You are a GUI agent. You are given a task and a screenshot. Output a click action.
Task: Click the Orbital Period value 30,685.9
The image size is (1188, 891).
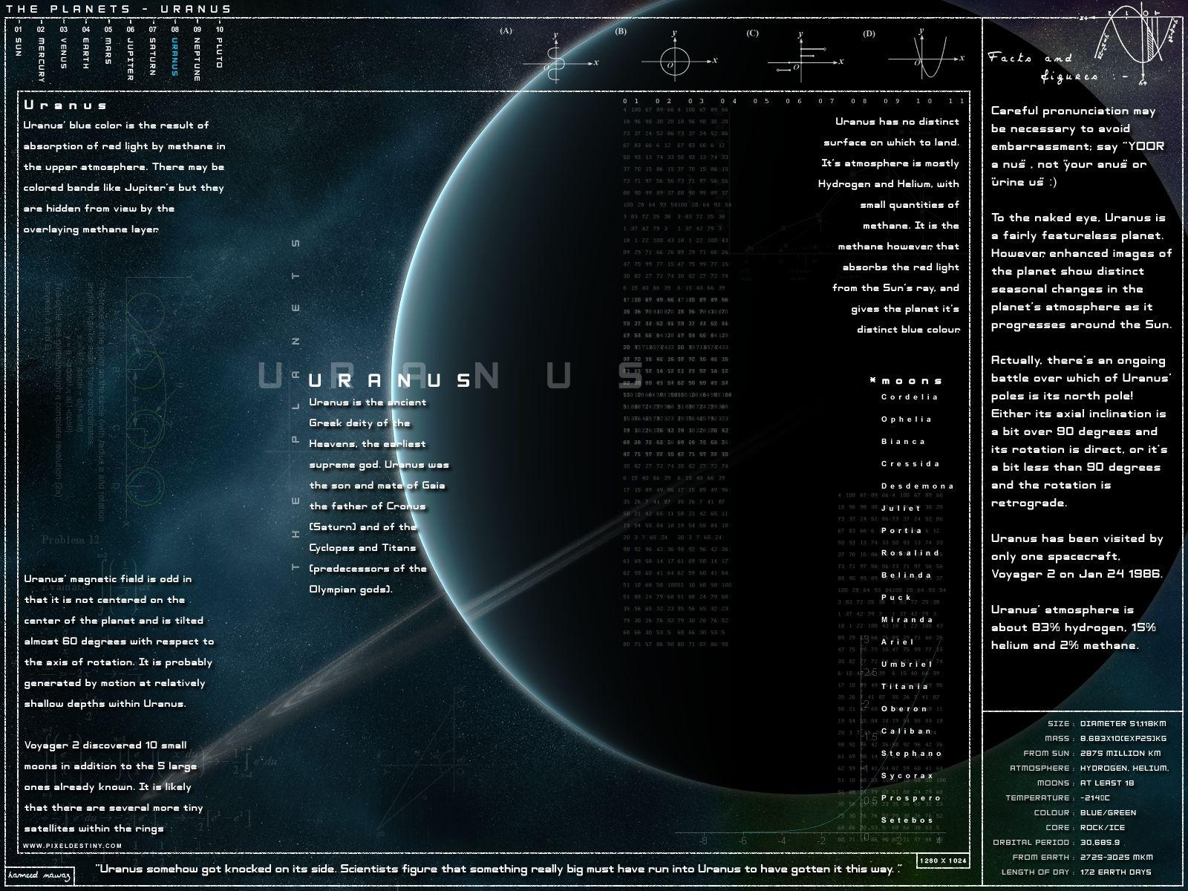coord(1100,843)
